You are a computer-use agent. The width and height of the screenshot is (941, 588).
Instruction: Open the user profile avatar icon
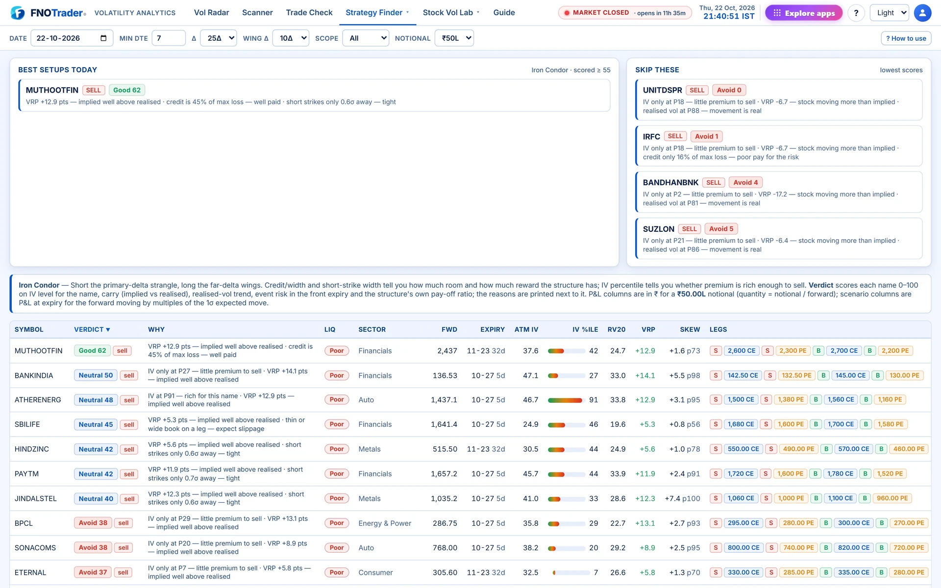click(922, 13)
